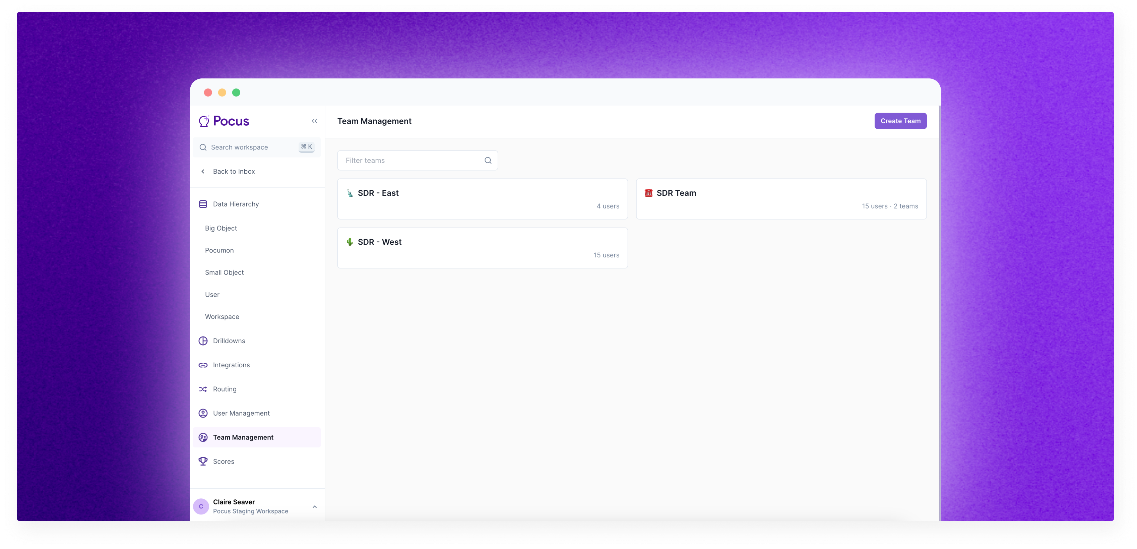This screenshot has width=1137, height=549.
Task: Open the SDR - East team card
Action: pyautogui.click(x=482, y=199)
